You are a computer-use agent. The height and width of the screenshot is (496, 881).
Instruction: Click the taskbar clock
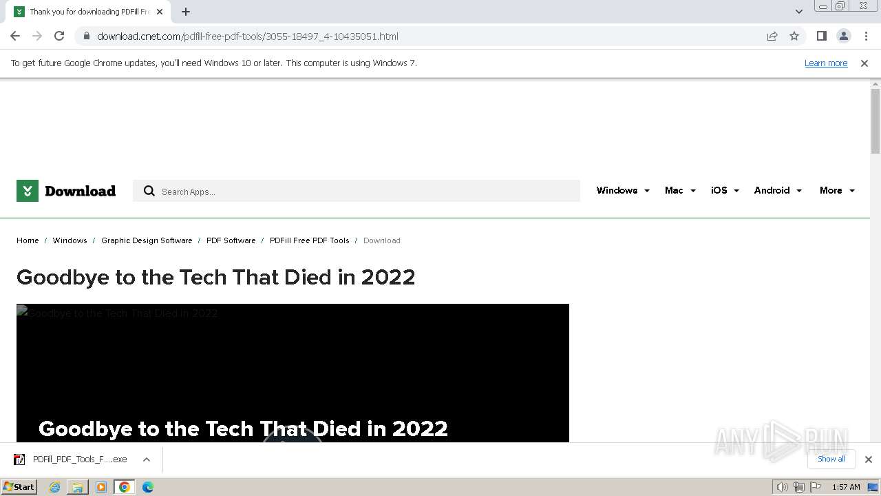pos(846,487)
